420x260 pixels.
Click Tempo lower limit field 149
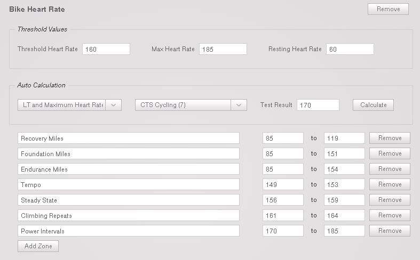(x=283, y=184)
